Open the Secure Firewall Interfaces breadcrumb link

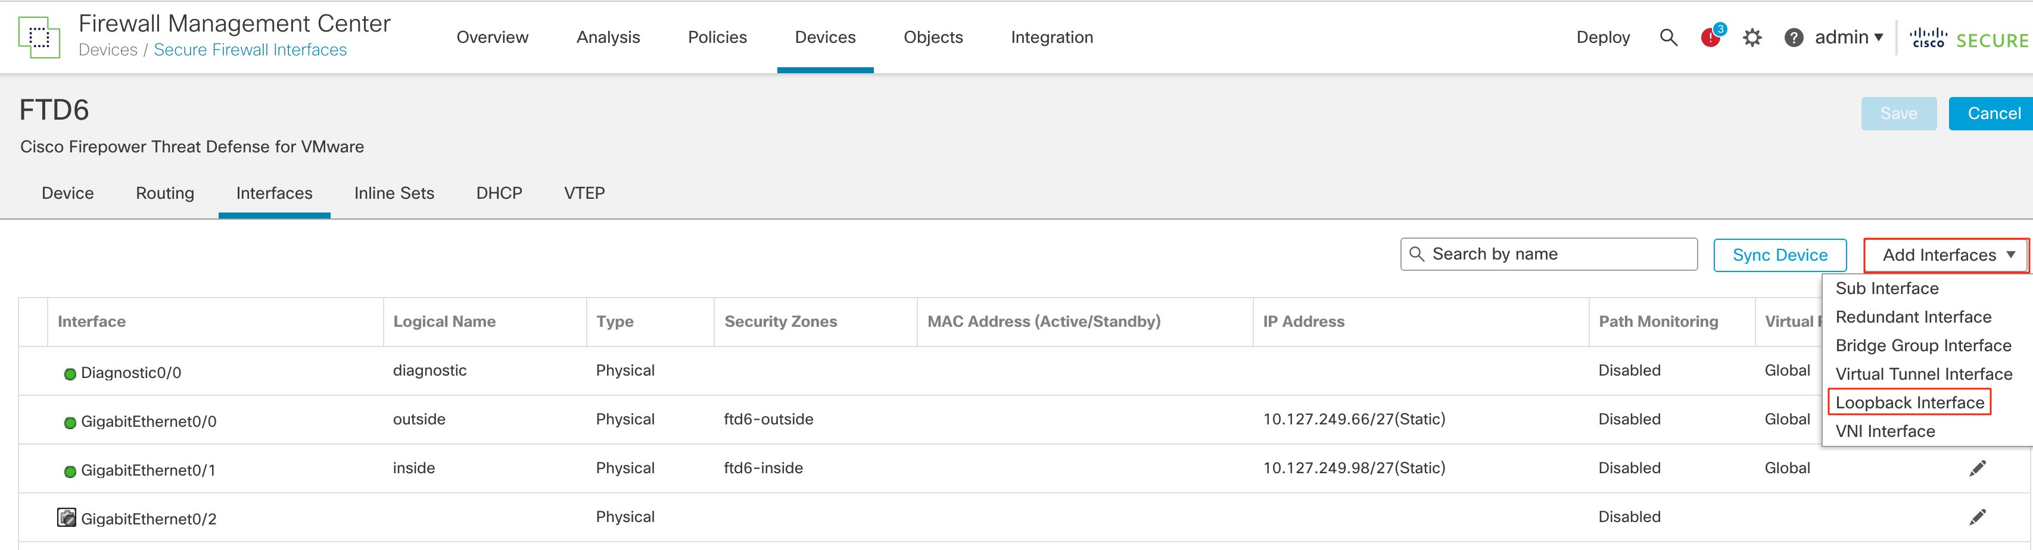tap(250, 49)
